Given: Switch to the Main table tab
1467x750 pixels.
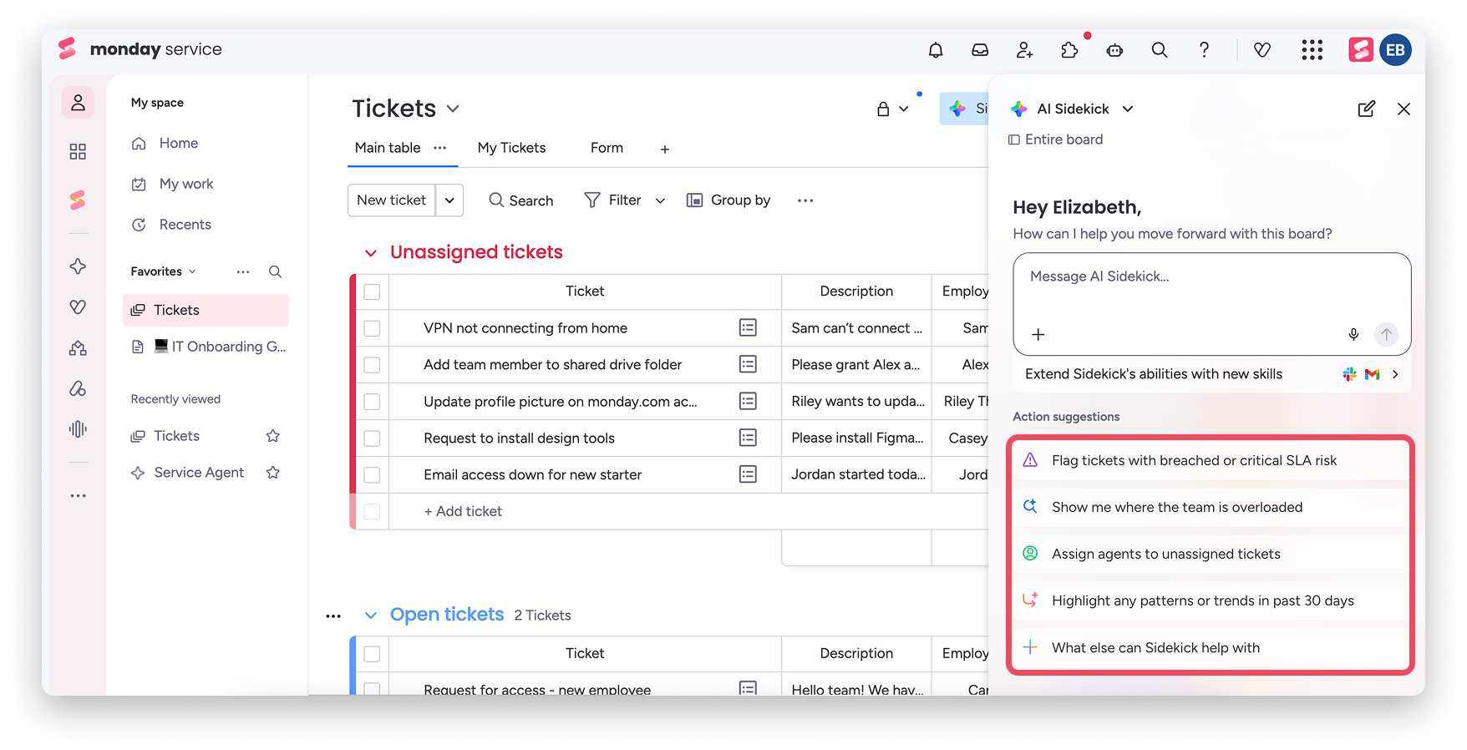Looking at the screenshot, I should (x=388, y=148).
